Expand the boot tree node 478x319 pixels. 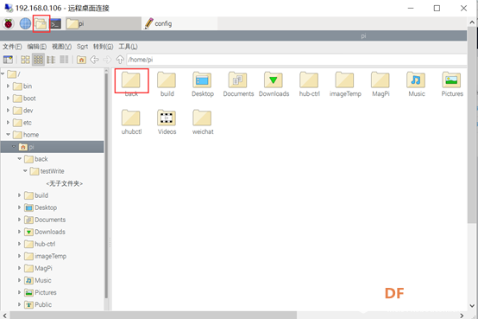pyautogui.click(x=9, y=99)
